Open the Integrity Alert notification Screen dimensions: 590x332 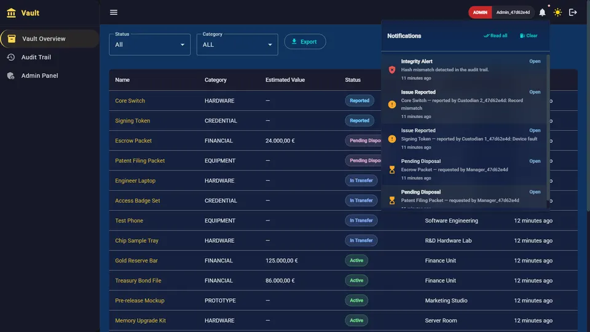535,61
